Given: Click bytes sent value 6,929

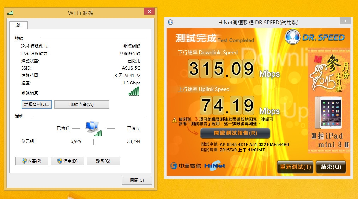Looking at the screenshot, I should [x=76, y=141].
